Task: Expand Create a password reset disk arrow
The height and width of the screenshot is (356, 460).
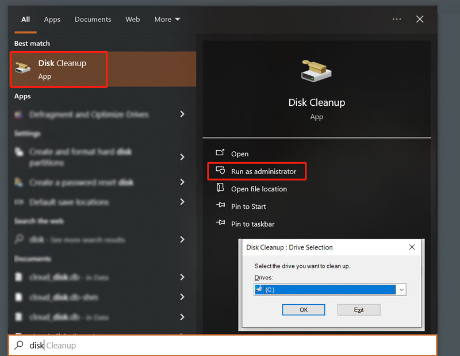Action: [182, 182]
